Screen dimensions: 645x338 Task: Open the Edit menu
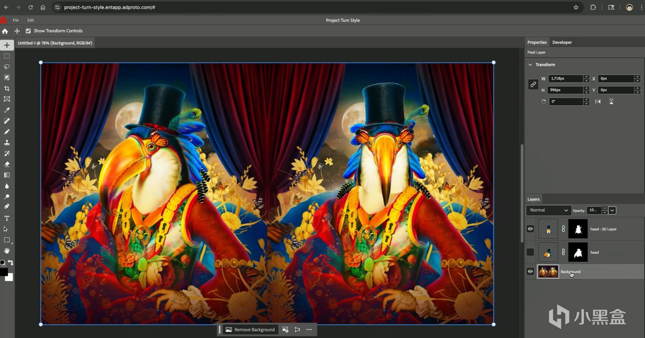tap(31, 20)
